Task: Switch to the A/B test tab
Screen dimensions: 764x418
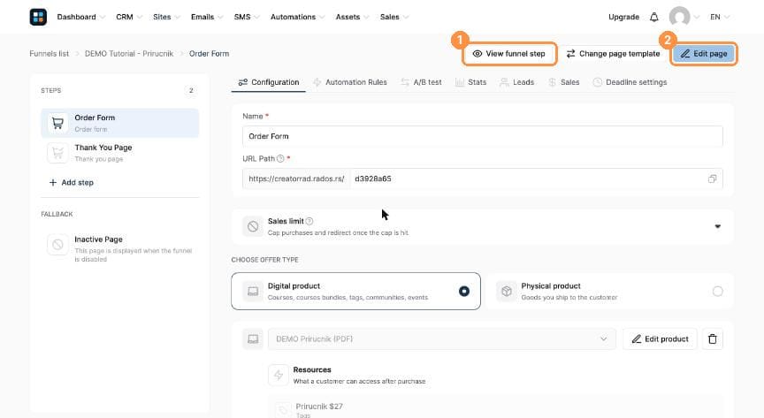Action: click(421, 82)
